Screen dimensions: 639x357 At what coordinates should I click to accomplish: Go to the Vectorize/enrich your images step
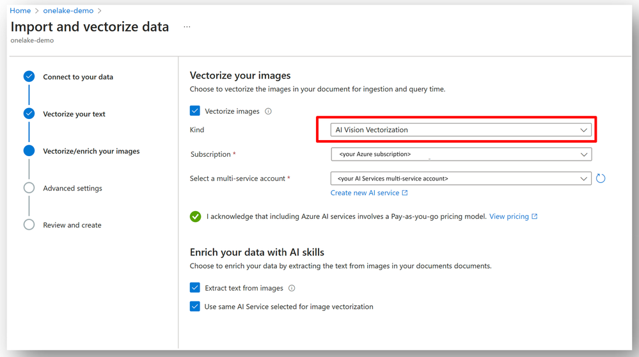pyautogui.click(x=91, y=151)
